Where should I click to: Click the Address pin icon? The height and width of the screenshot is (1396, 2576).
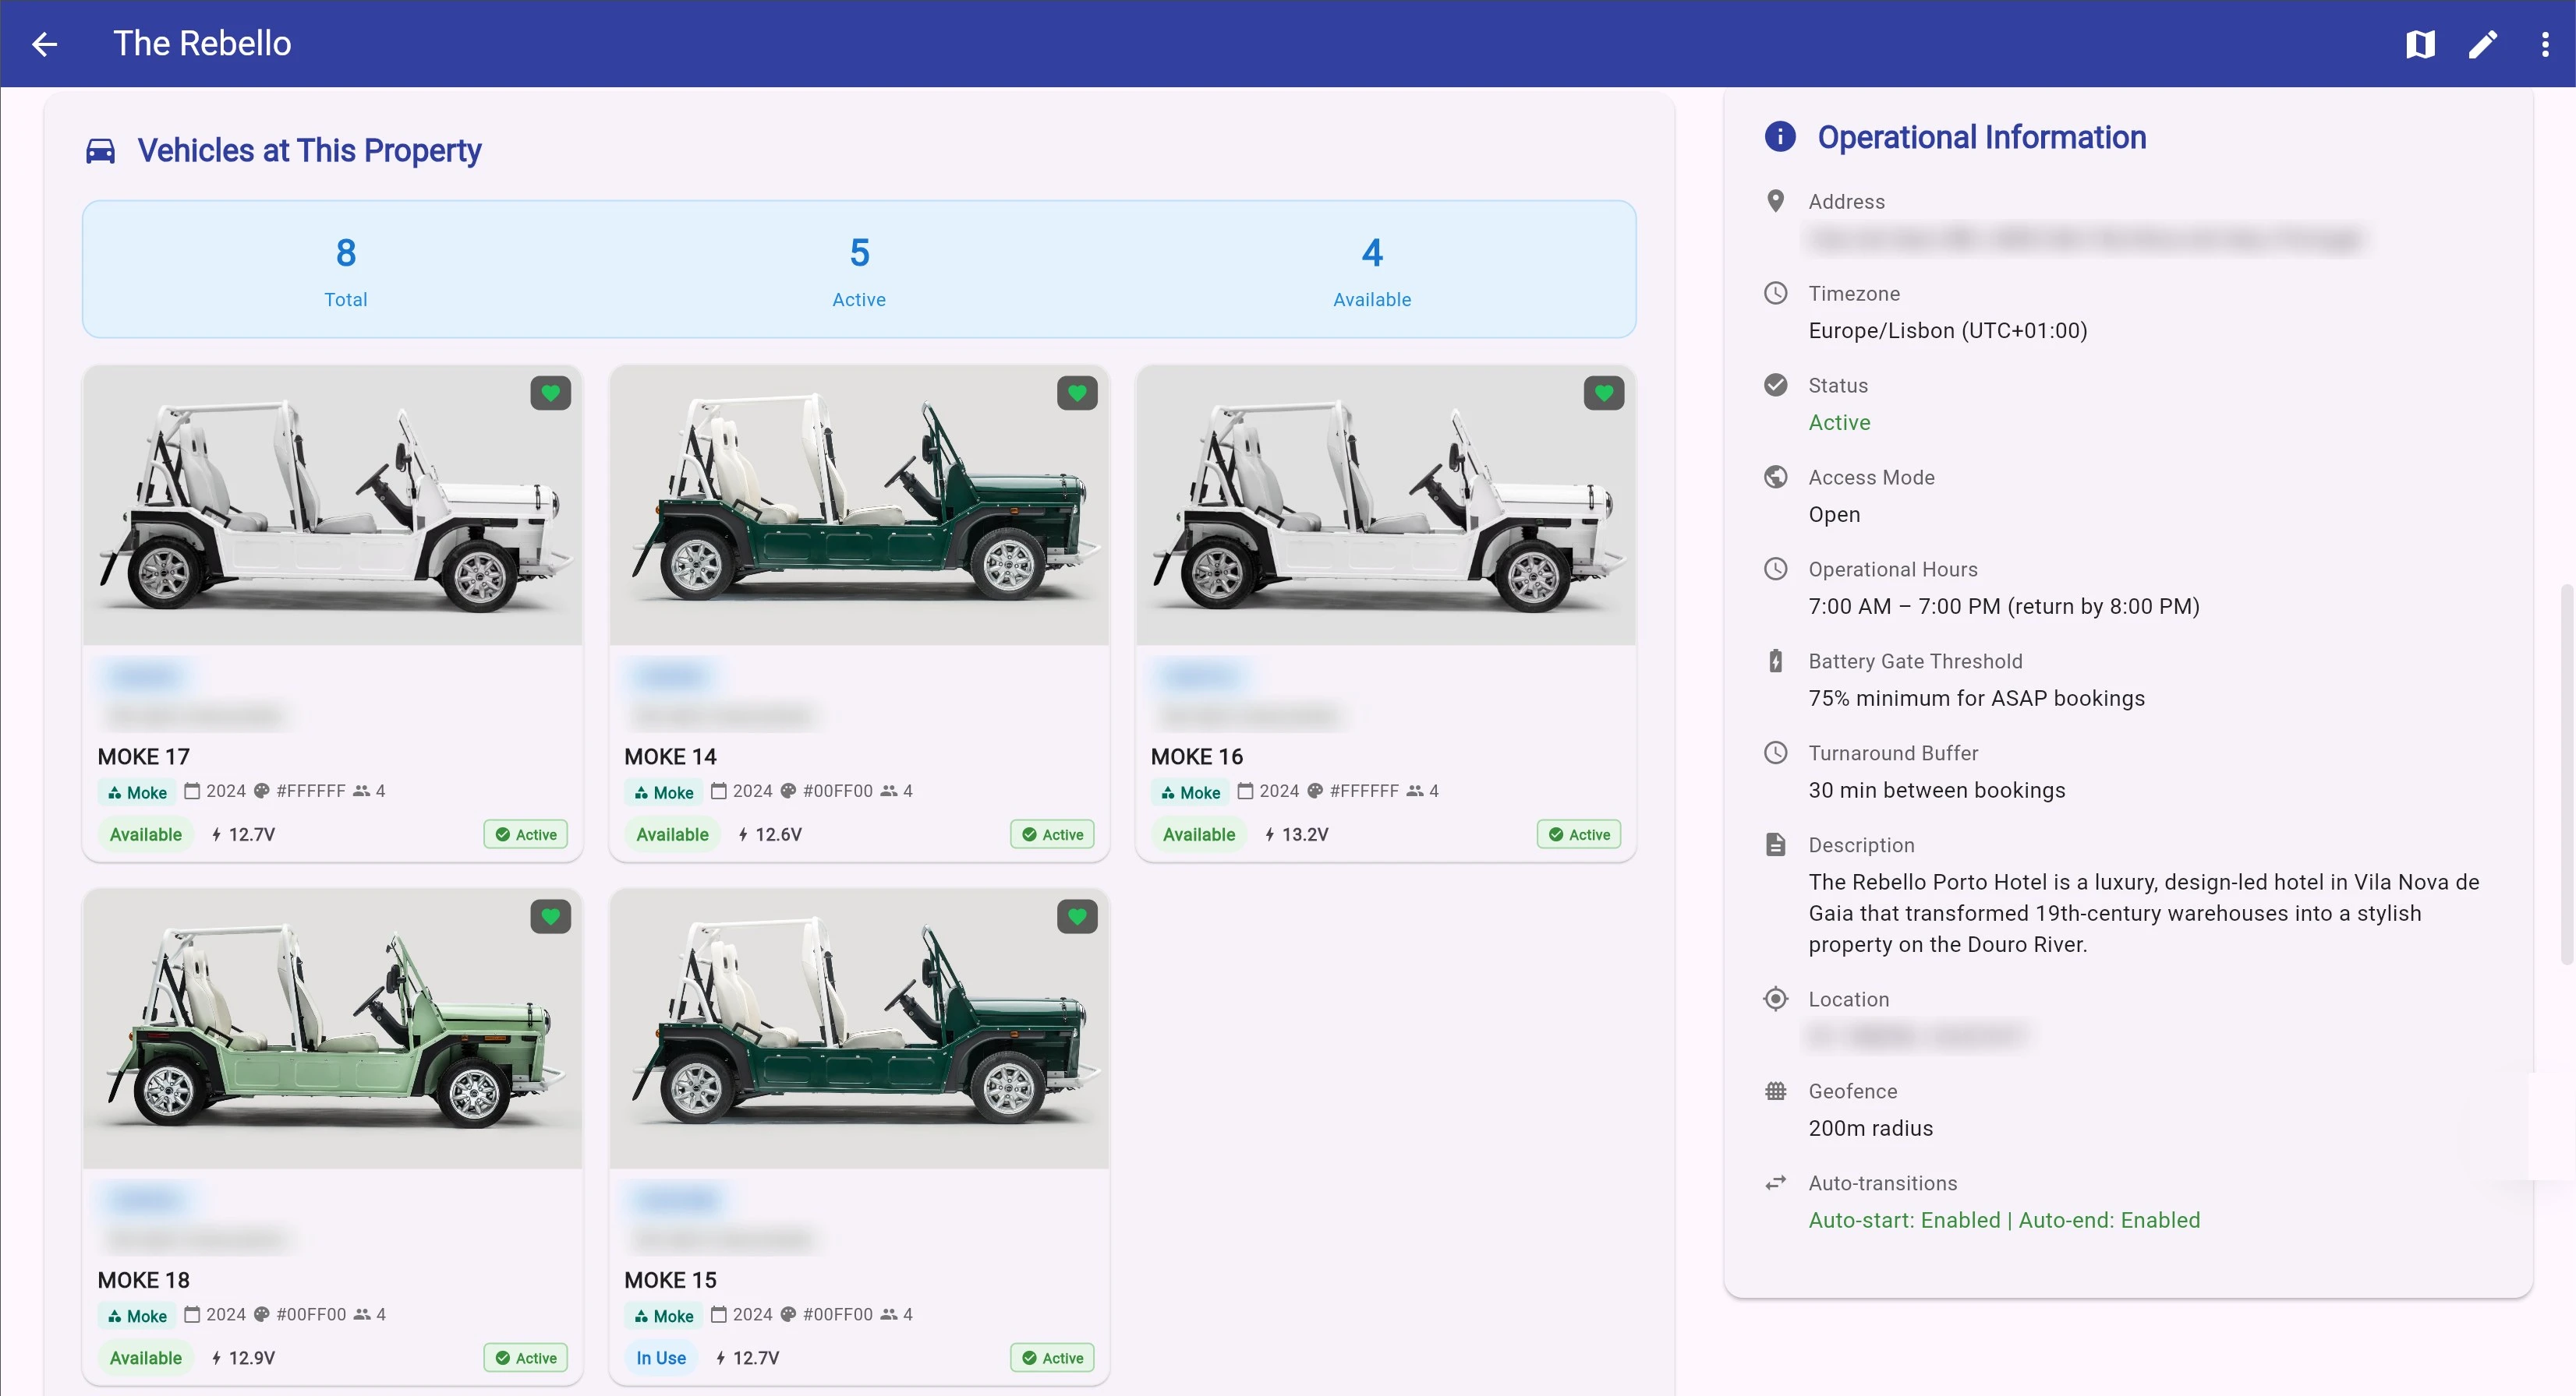[1776, 201]
